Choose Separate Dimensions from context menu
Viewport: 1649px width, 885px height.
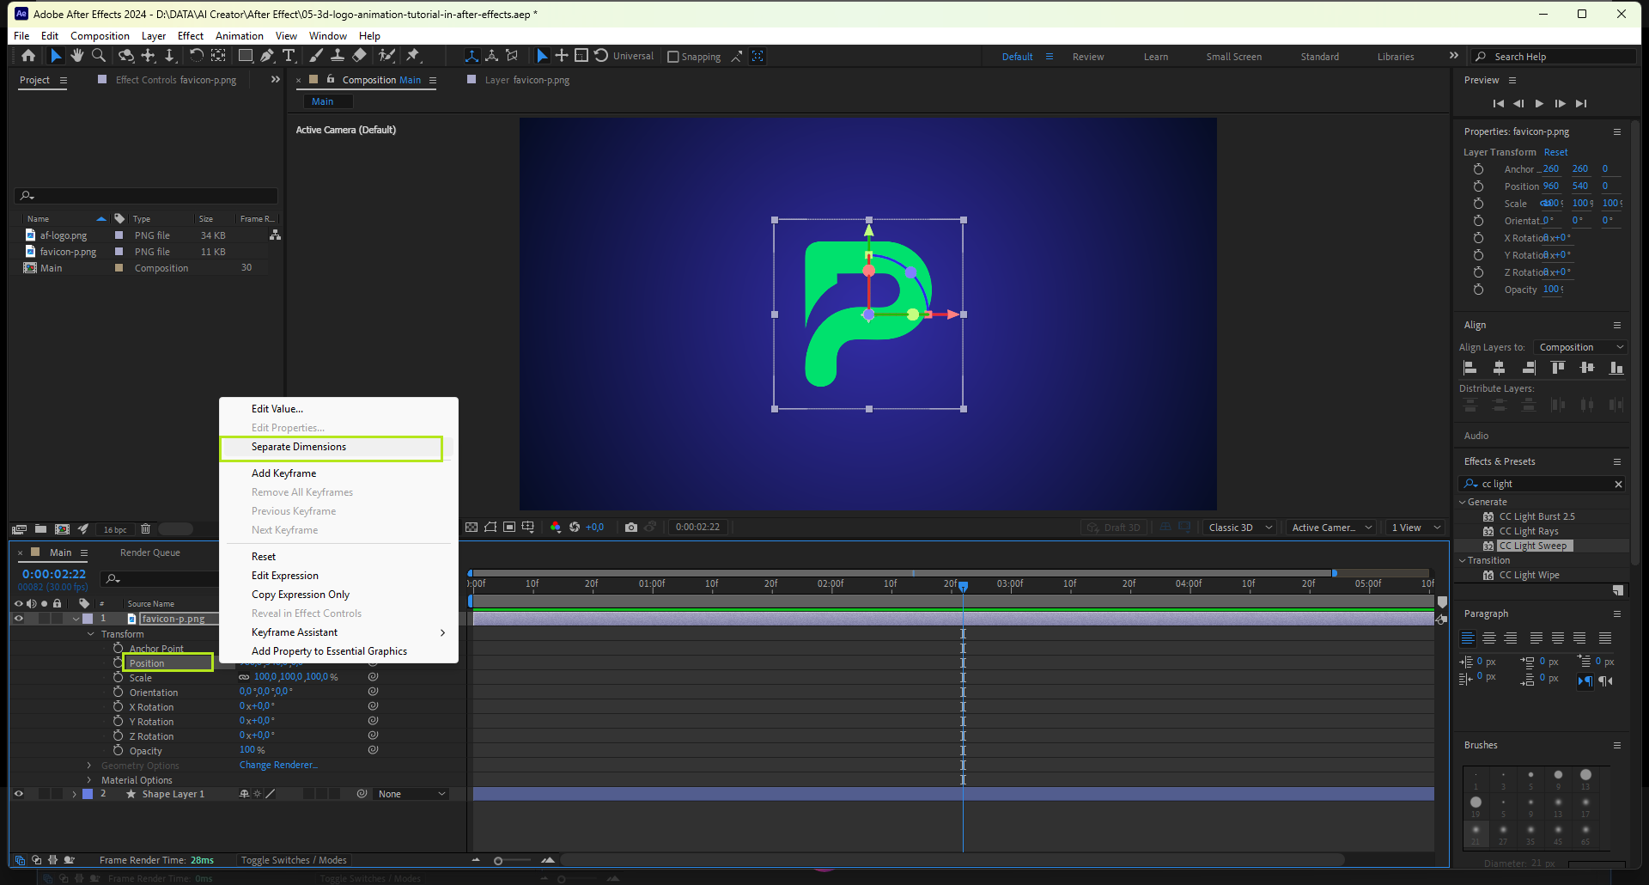pyautogui.click(x=299, y=447)
